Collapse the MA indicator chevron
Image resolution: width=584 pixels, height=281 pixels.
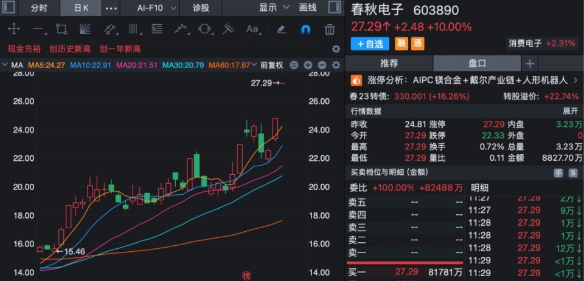(x=5, y=65)
